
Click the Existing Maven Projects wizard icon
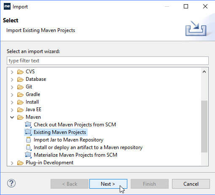28,132
